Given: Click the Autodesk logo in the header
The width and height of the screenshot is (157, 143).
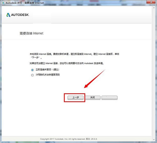Looking at the screenshot, I should pyautogui.click(x=18, y=15).
